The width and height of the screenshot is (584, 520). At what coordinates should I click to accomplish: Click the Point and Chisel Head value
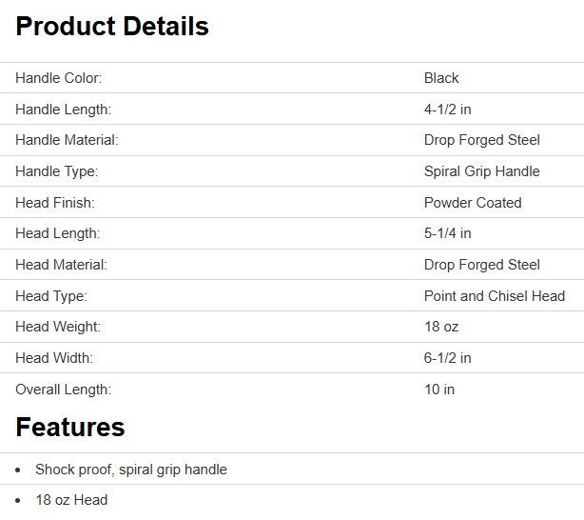pos(495,296)
